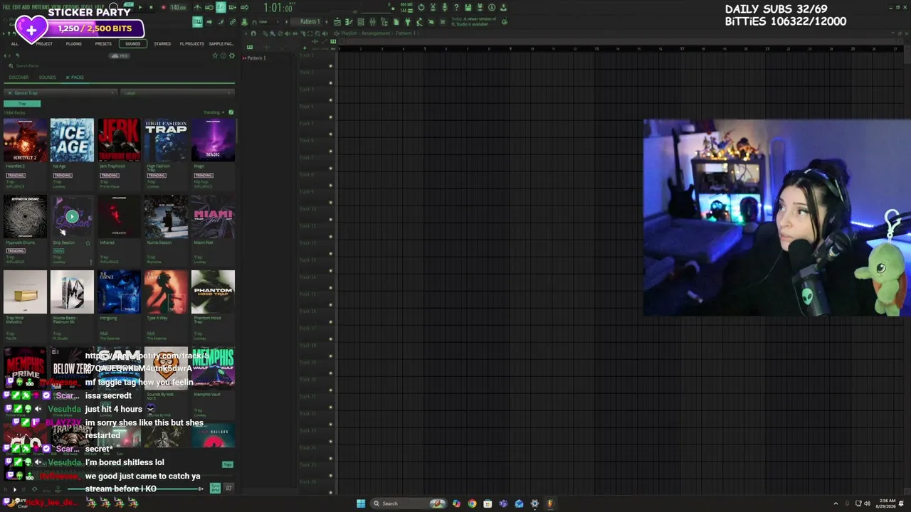Click the browser star favorites icon
Image resolution: width=911 pixels, height=512 pixels.
214,55
